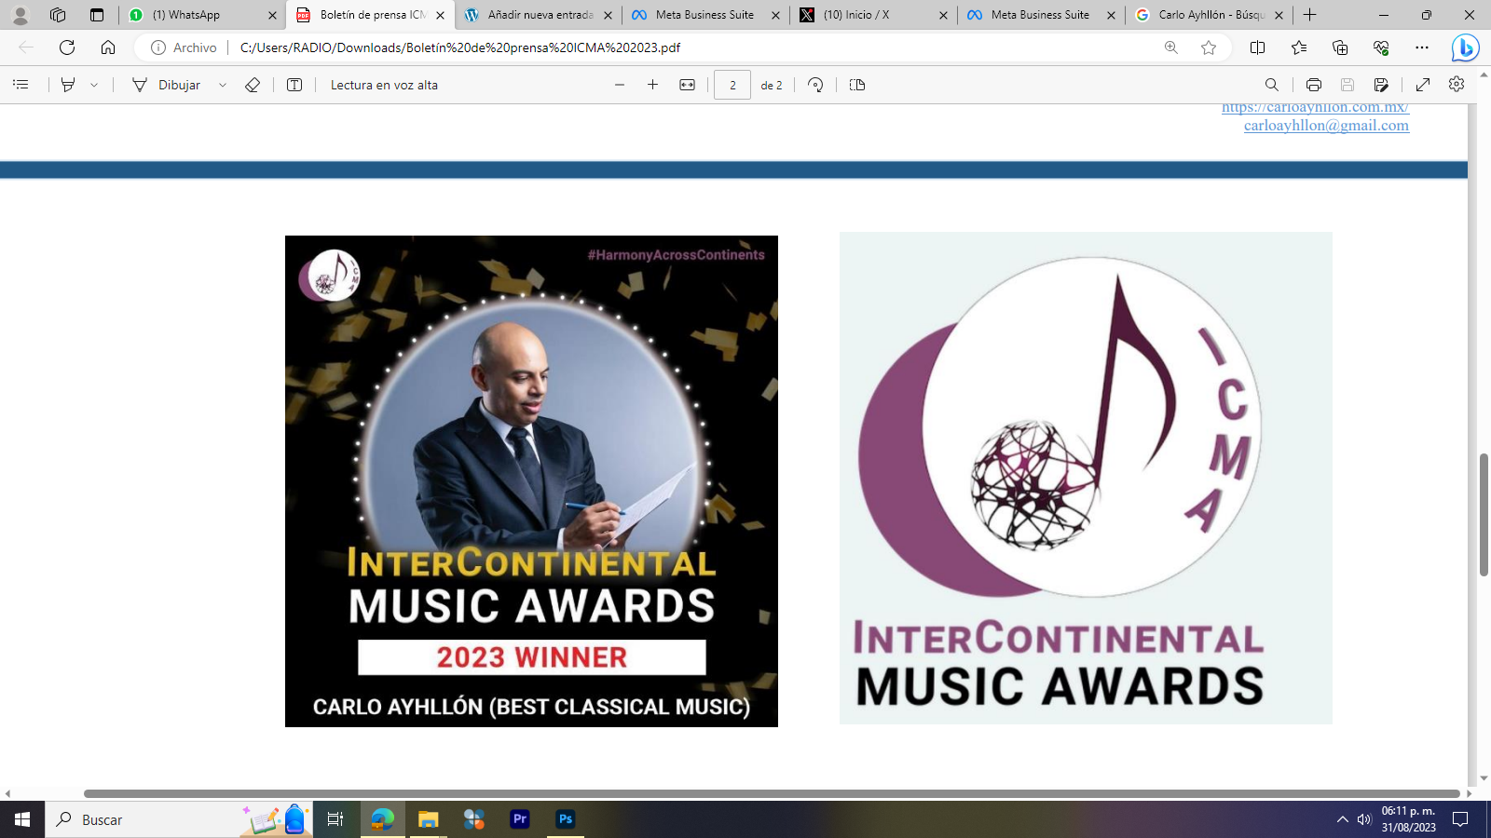Open the volume control icon
Screen dimensions: 1491x838
click(1364, 819)
